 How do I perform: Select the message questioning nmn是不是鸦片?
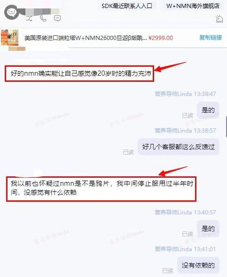click(x=102, y=189)
